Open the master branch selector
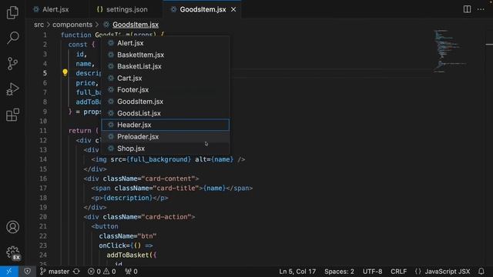Screen dimensions: 493x277 55,272
